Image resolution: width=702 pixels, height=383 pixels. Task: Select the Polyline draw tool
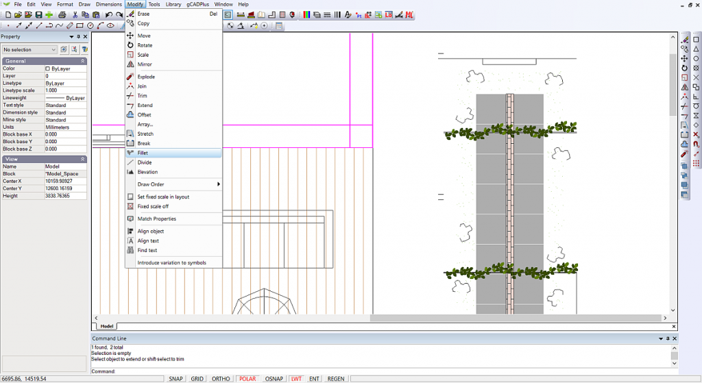(49, 25)
